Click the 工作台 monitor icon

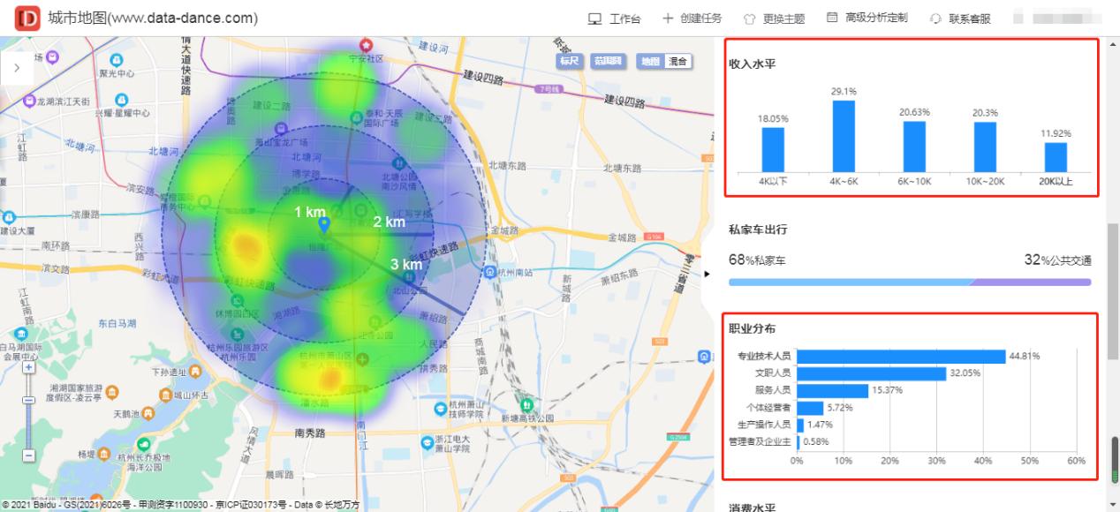[594, 17]
